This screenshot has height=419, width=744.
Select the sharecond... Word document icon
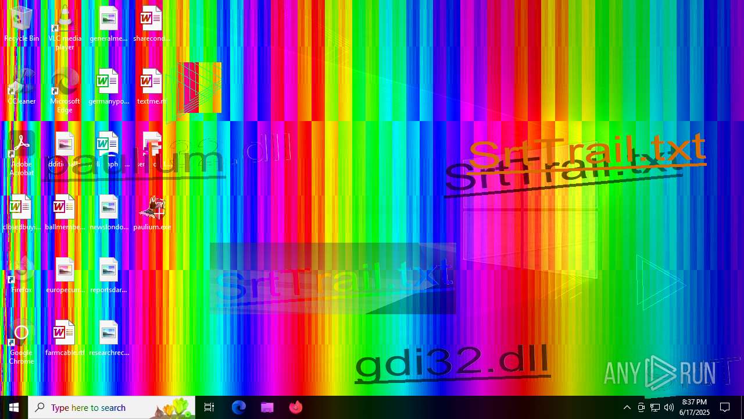(x=151, y=24)
